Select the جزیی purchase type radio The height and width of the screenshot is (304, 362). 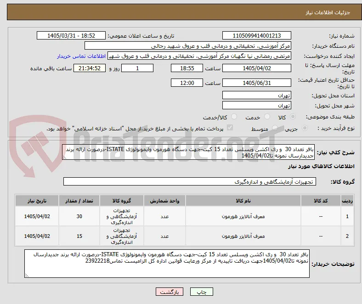pyautogui.click(x=305, y=128)
